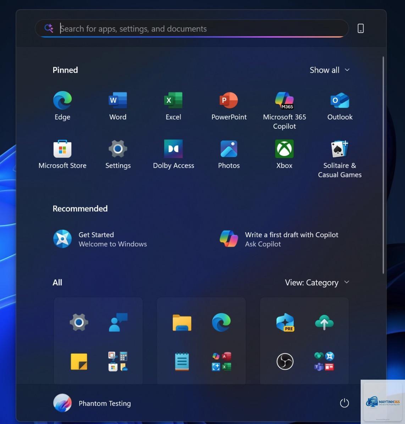405x424 pixels.
Task: Open Feedback Hub in the All section
Action: coord(118,322)
